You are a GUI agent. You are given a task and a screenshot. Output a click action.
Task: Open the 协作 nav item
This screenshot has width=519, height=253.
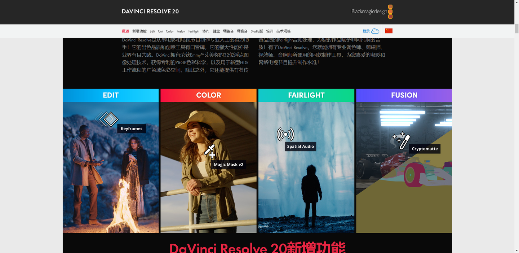(x=206, y=31)
